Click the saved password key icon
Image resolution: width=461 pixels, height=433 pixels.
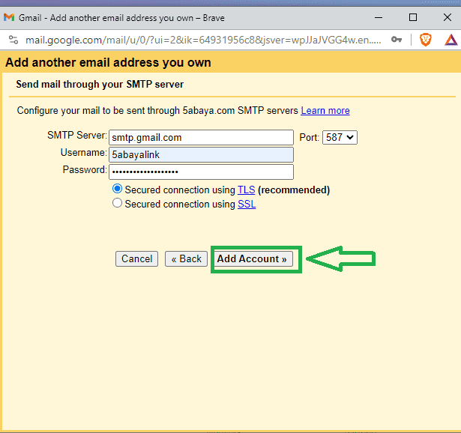pos(397,39)
